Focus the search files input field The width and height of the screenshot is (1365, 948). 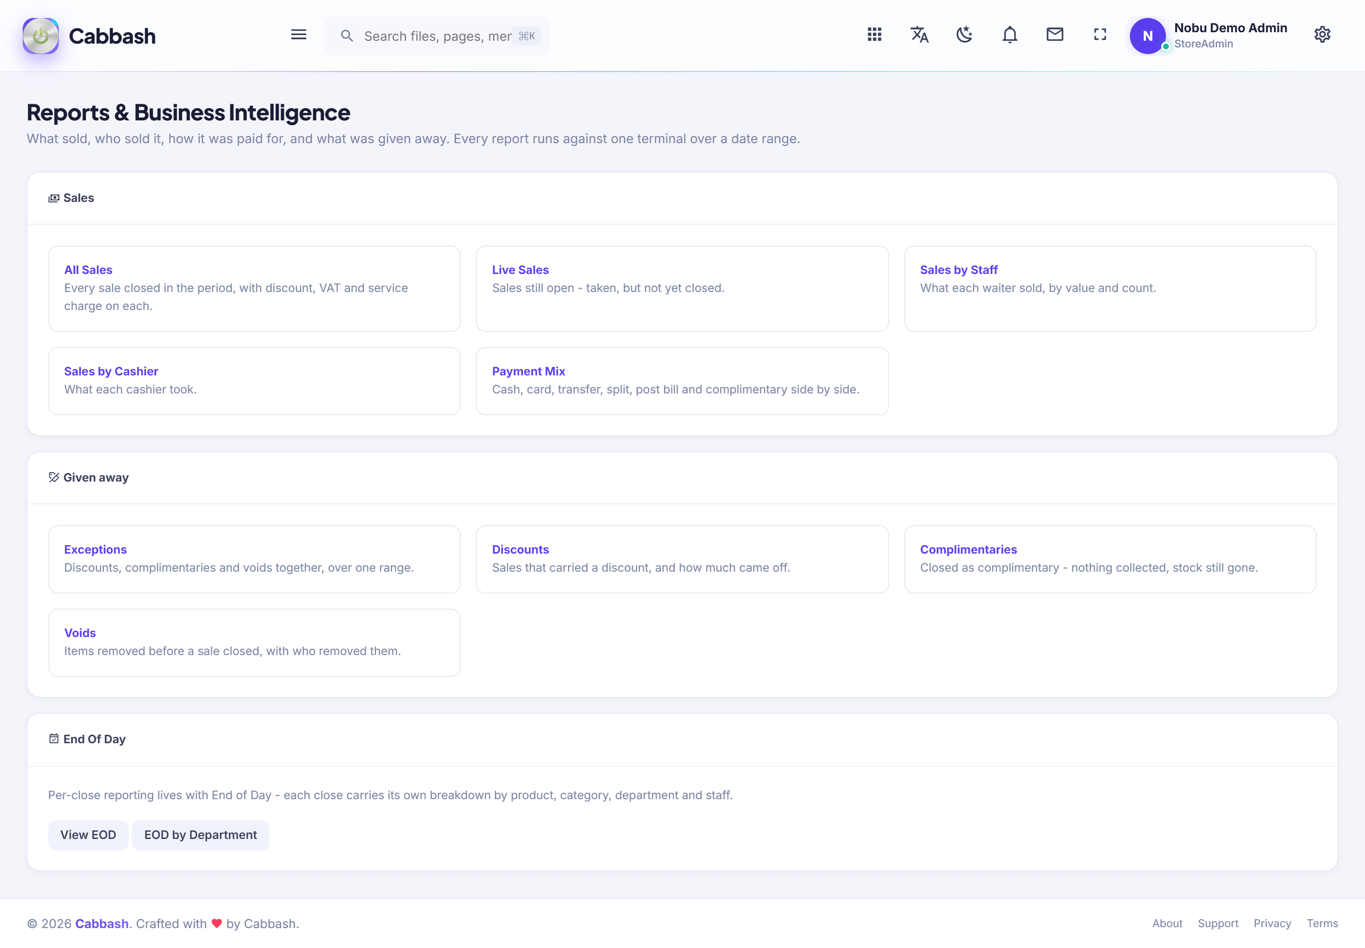[437, 36]
